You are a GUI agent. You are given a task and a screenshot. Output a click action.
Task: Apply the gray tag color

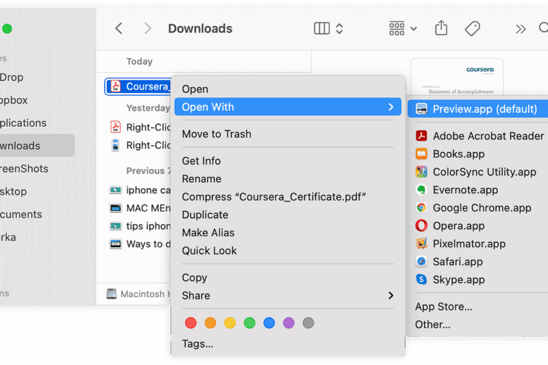(x=308, y=323)
